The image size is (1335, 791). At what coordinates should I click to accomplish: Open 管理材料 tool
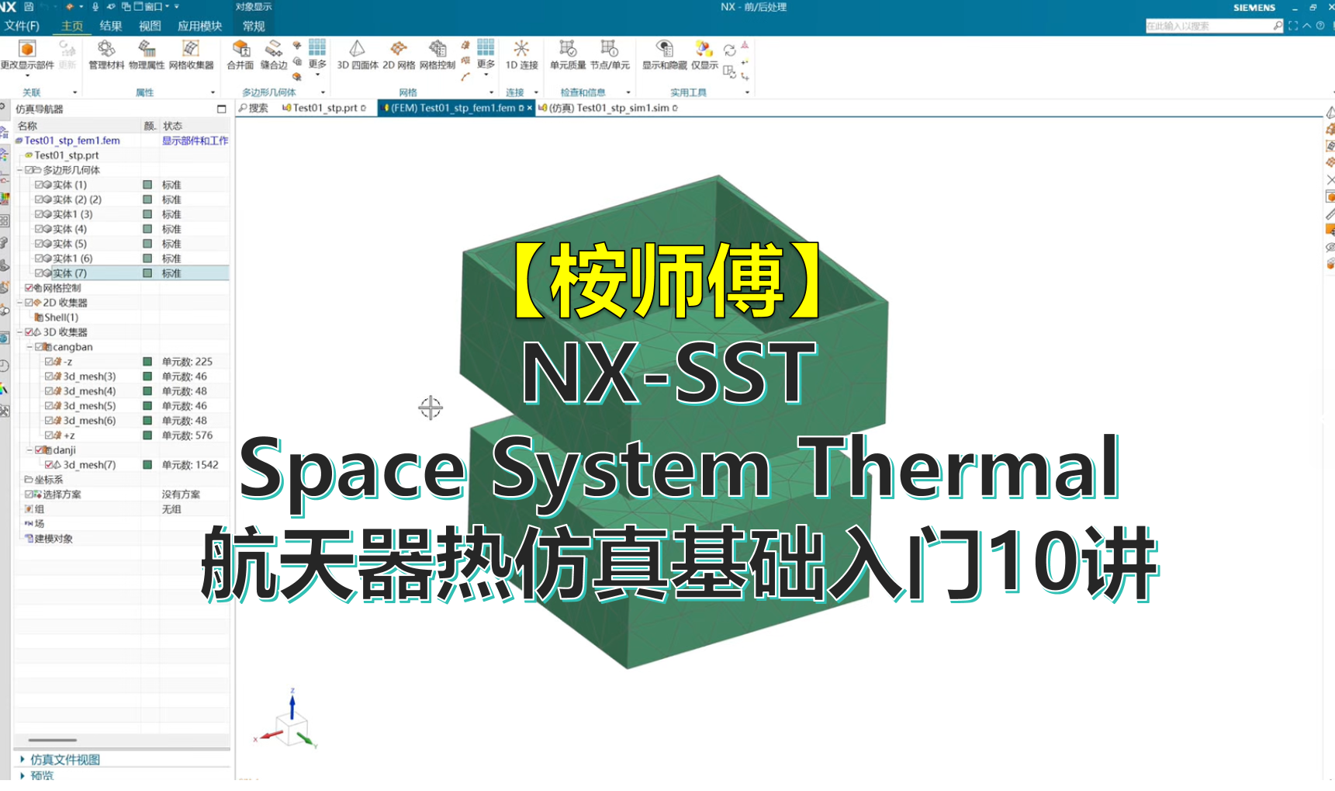(106, 54)
